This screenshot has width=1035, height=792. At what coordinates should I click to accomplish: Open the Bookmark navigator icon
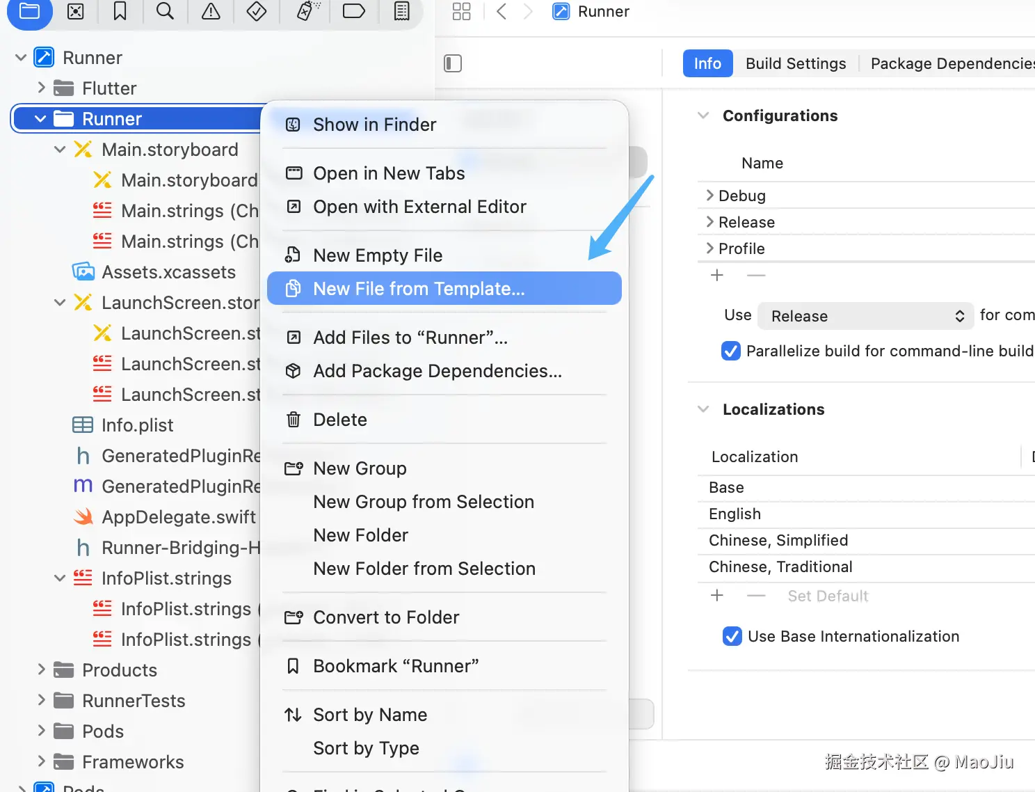[120, 11]
